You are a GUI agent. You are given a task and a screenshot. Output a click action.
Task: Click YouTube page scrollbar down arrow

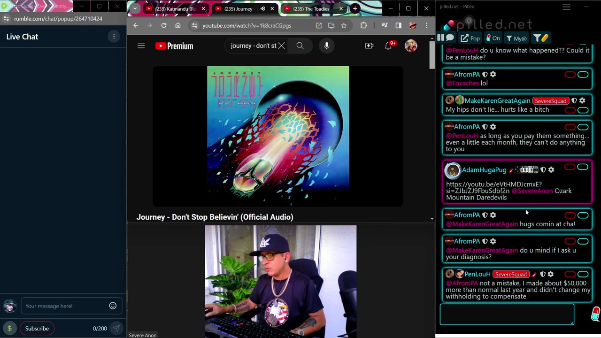pos(432,219)
